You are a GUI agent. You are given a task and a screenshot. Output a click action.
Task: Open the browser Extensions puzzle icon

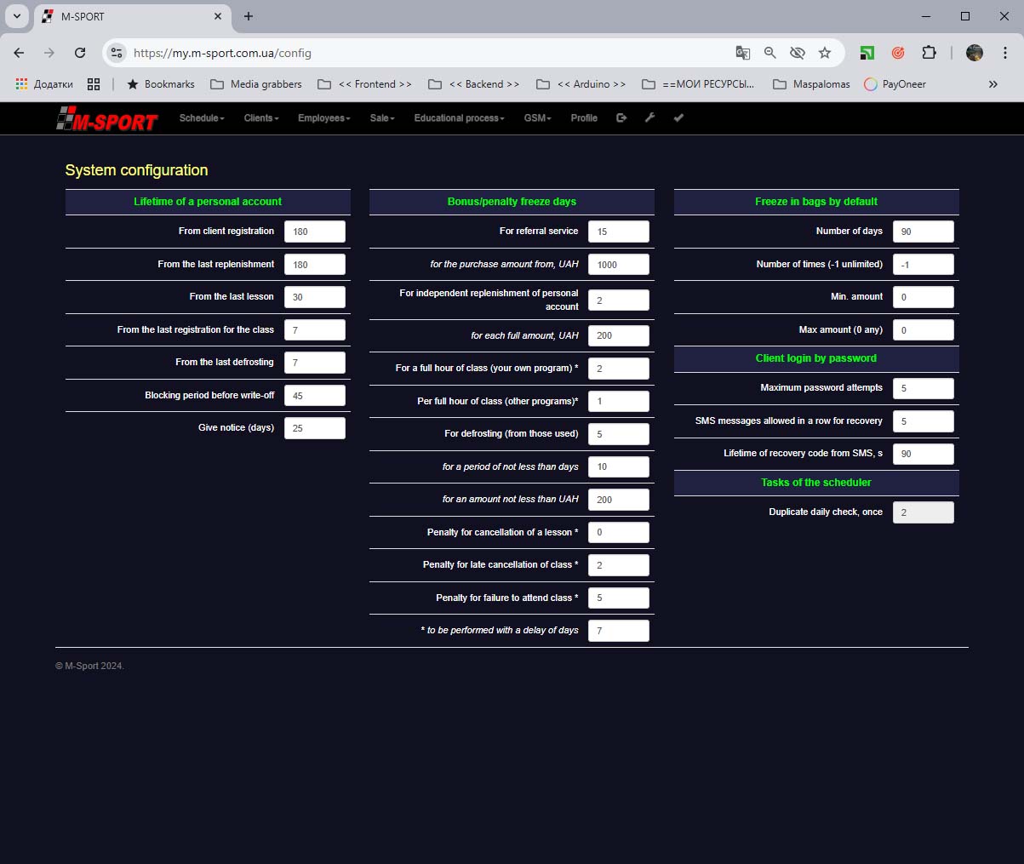tap(929, 53)
